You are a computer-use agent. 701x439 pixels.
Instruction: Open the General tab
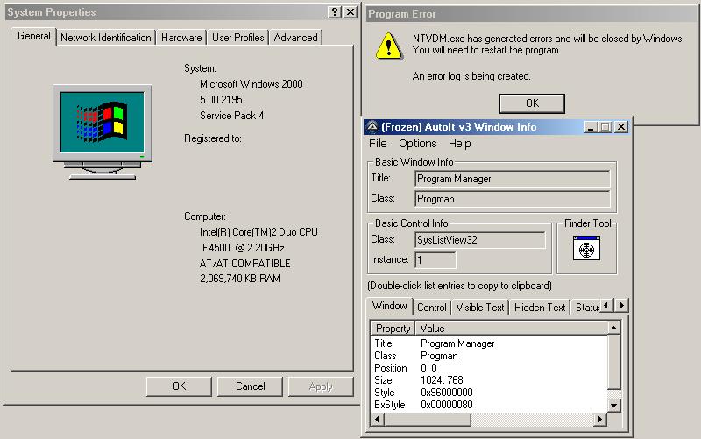pos(34,36)
